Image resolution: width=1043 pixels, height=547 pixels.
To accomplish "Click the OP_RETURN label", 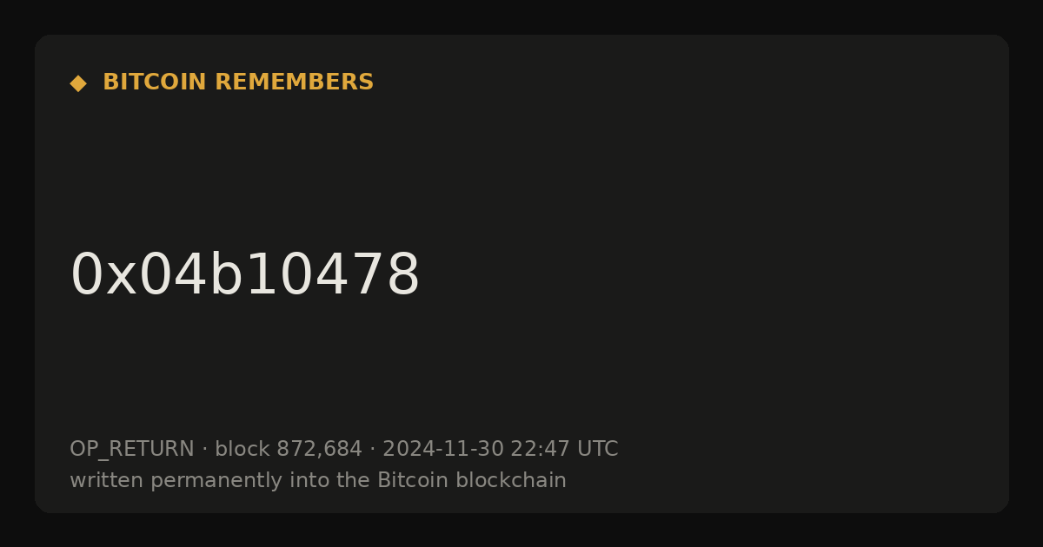I will [x=132, y=450].
